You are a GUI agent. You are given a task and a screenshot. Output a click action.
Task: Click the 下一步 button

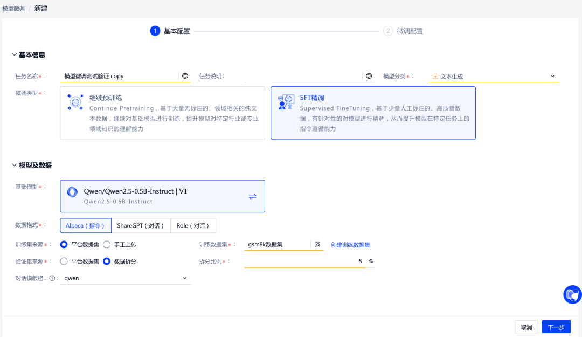pyautogui.click(x=556, y=327)
